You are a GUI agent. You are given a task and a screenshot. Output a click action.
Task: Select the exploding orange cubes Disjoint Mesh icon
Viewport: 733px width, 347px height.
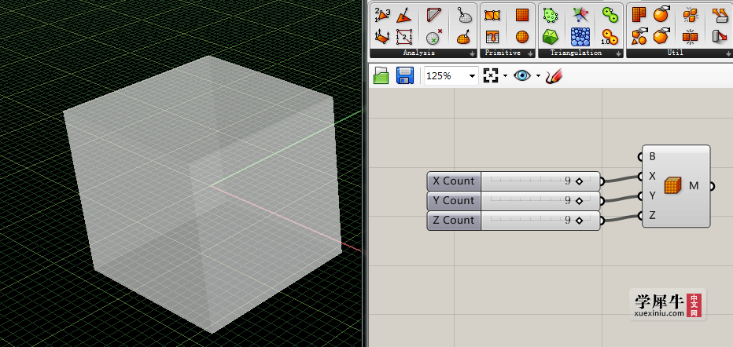691,16
